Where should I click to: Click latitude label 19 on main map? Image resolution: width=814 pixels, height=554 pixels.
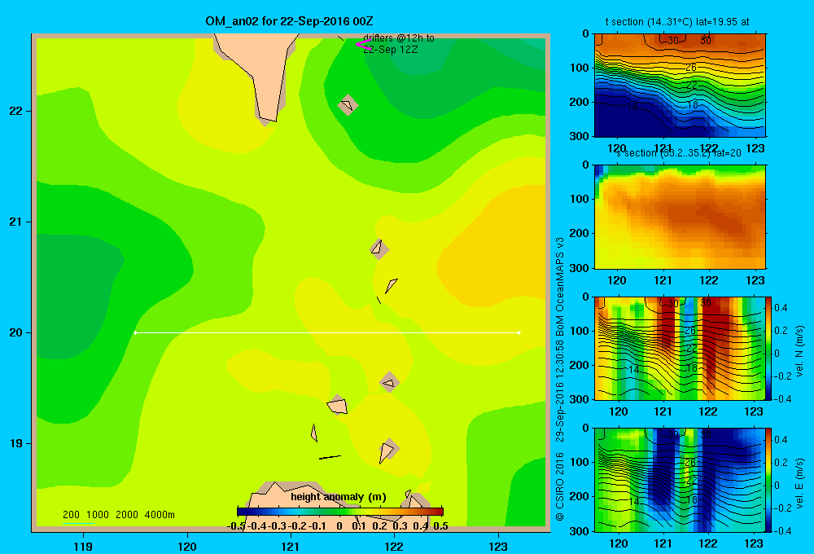tap(16, 443)
